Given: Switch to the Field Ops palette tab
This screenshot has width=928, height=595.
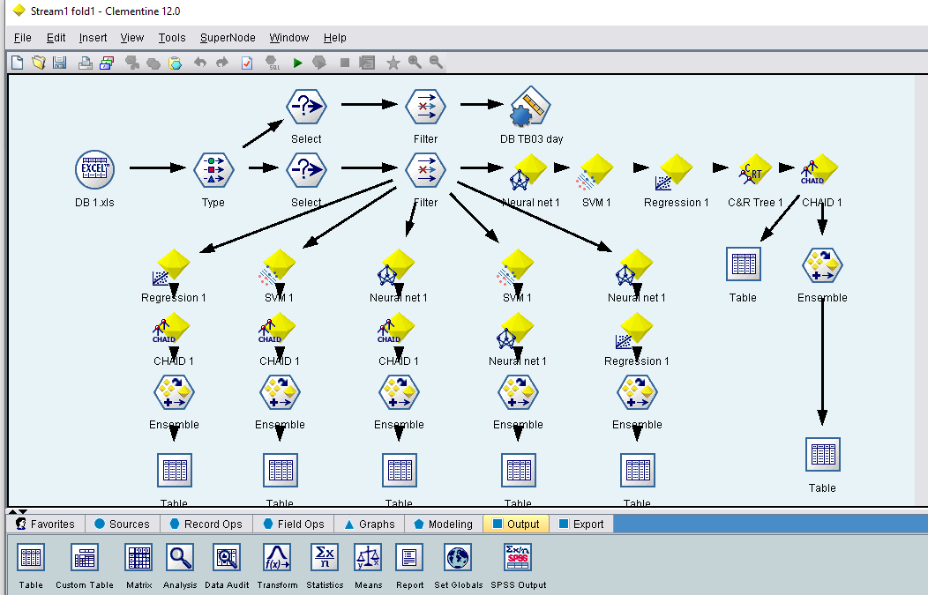Looking at the screenshot, I should click(x=294, y=524).
